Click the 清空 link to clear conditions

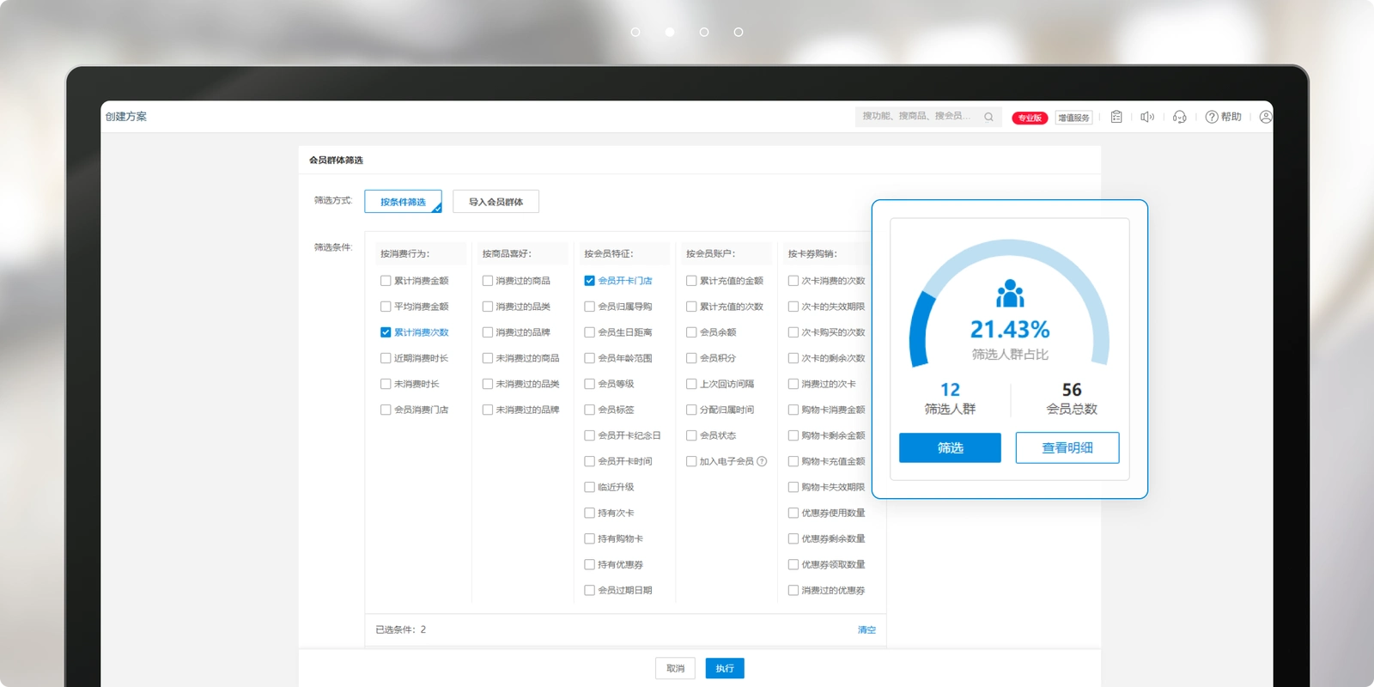pos(866,629)
